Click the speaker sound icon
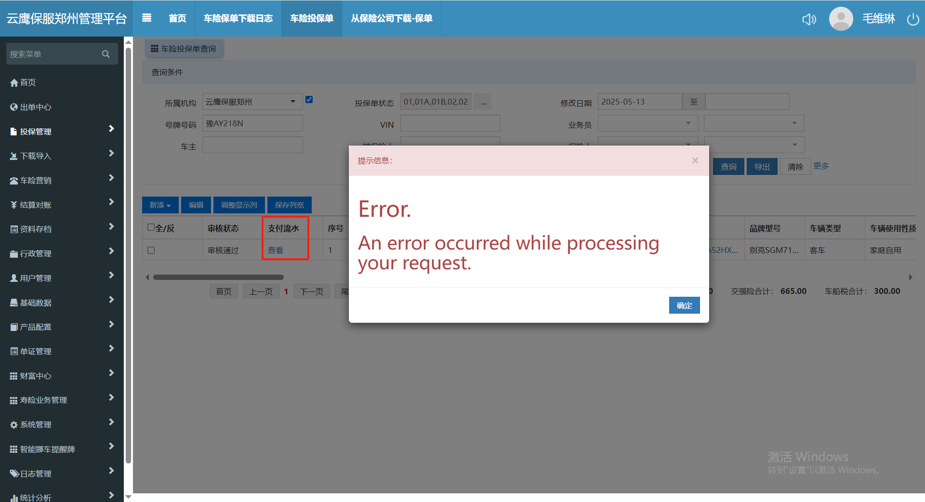Screen dimensions: 925x502 809,19
